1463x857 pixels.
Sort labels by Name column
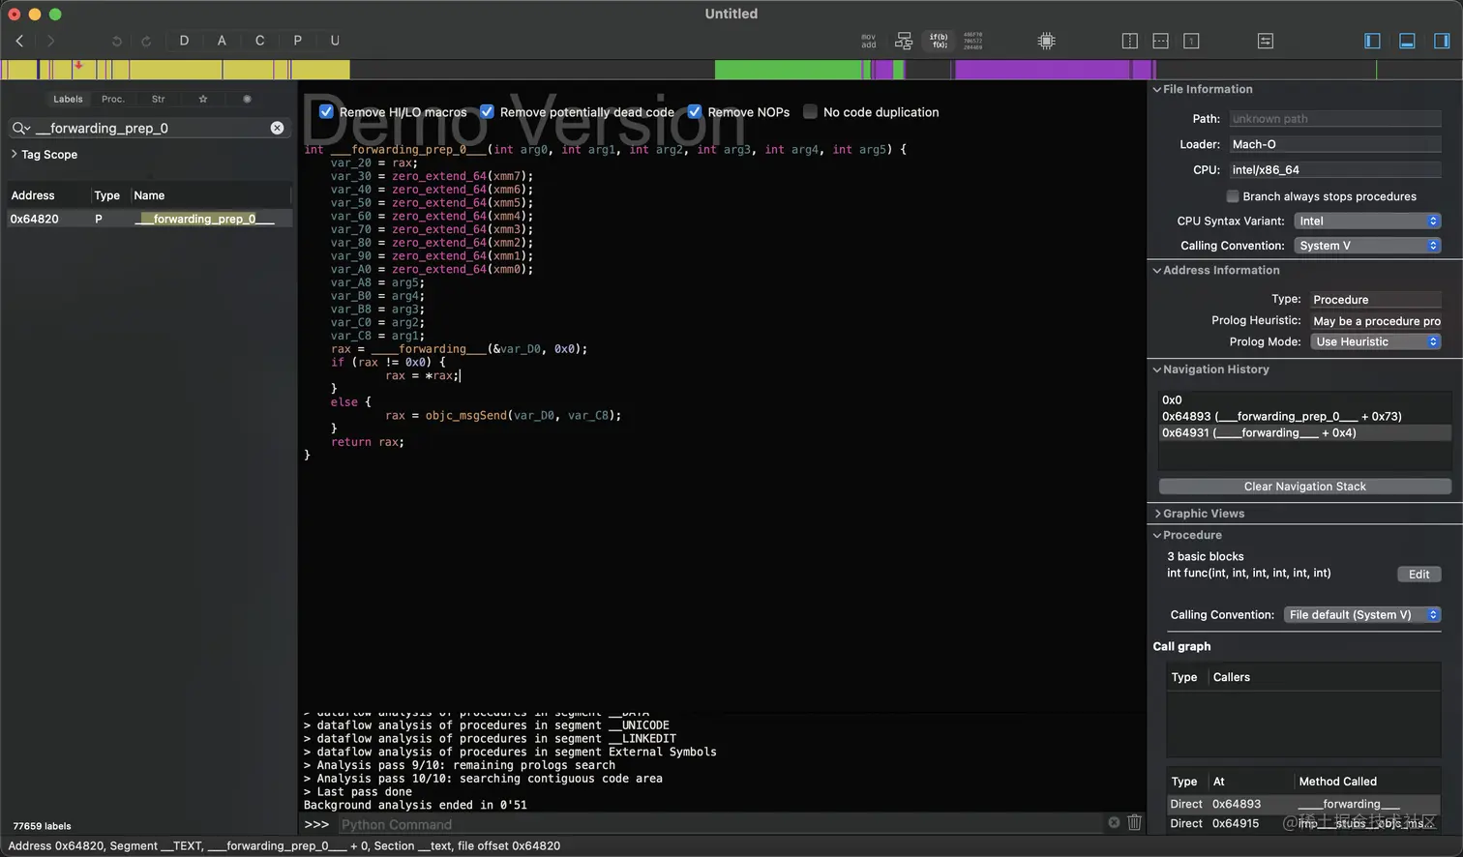(211, 195)
